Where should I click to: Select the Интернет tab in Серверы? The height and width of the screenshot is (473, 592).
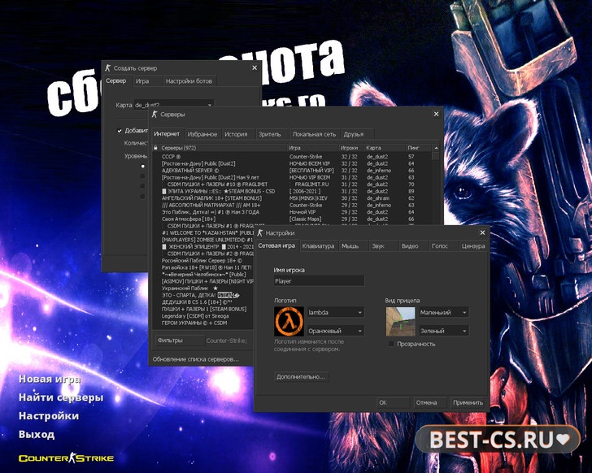coord(167,134)
